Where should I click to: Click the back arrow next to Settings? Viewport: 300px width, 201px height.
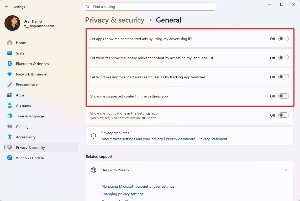tap(6, 7)
